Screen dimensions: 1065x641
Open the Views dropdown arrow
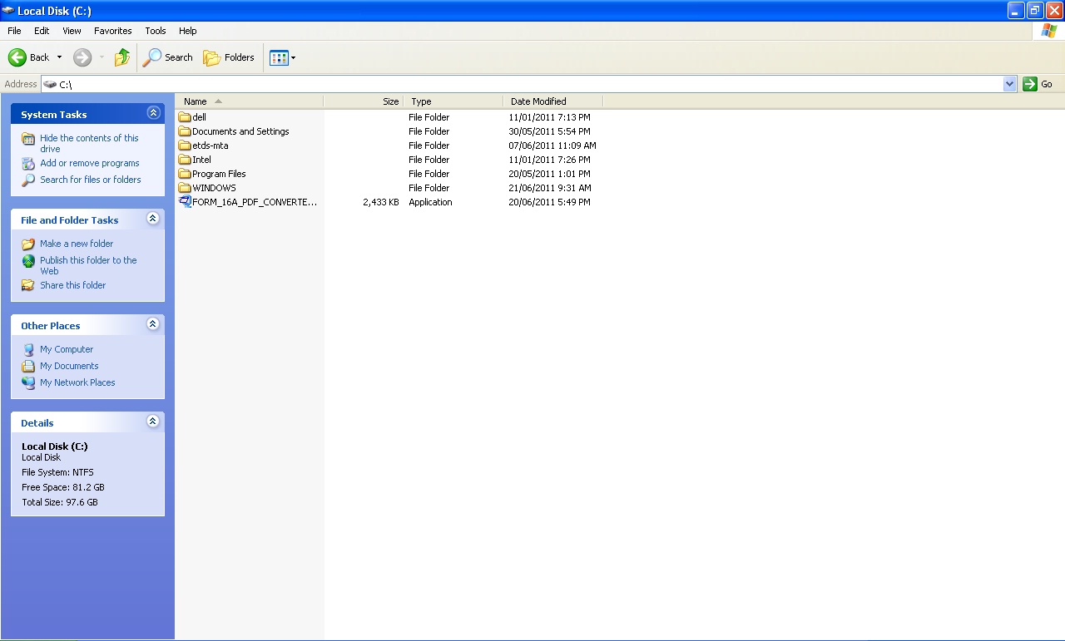[x=293, y=57]
